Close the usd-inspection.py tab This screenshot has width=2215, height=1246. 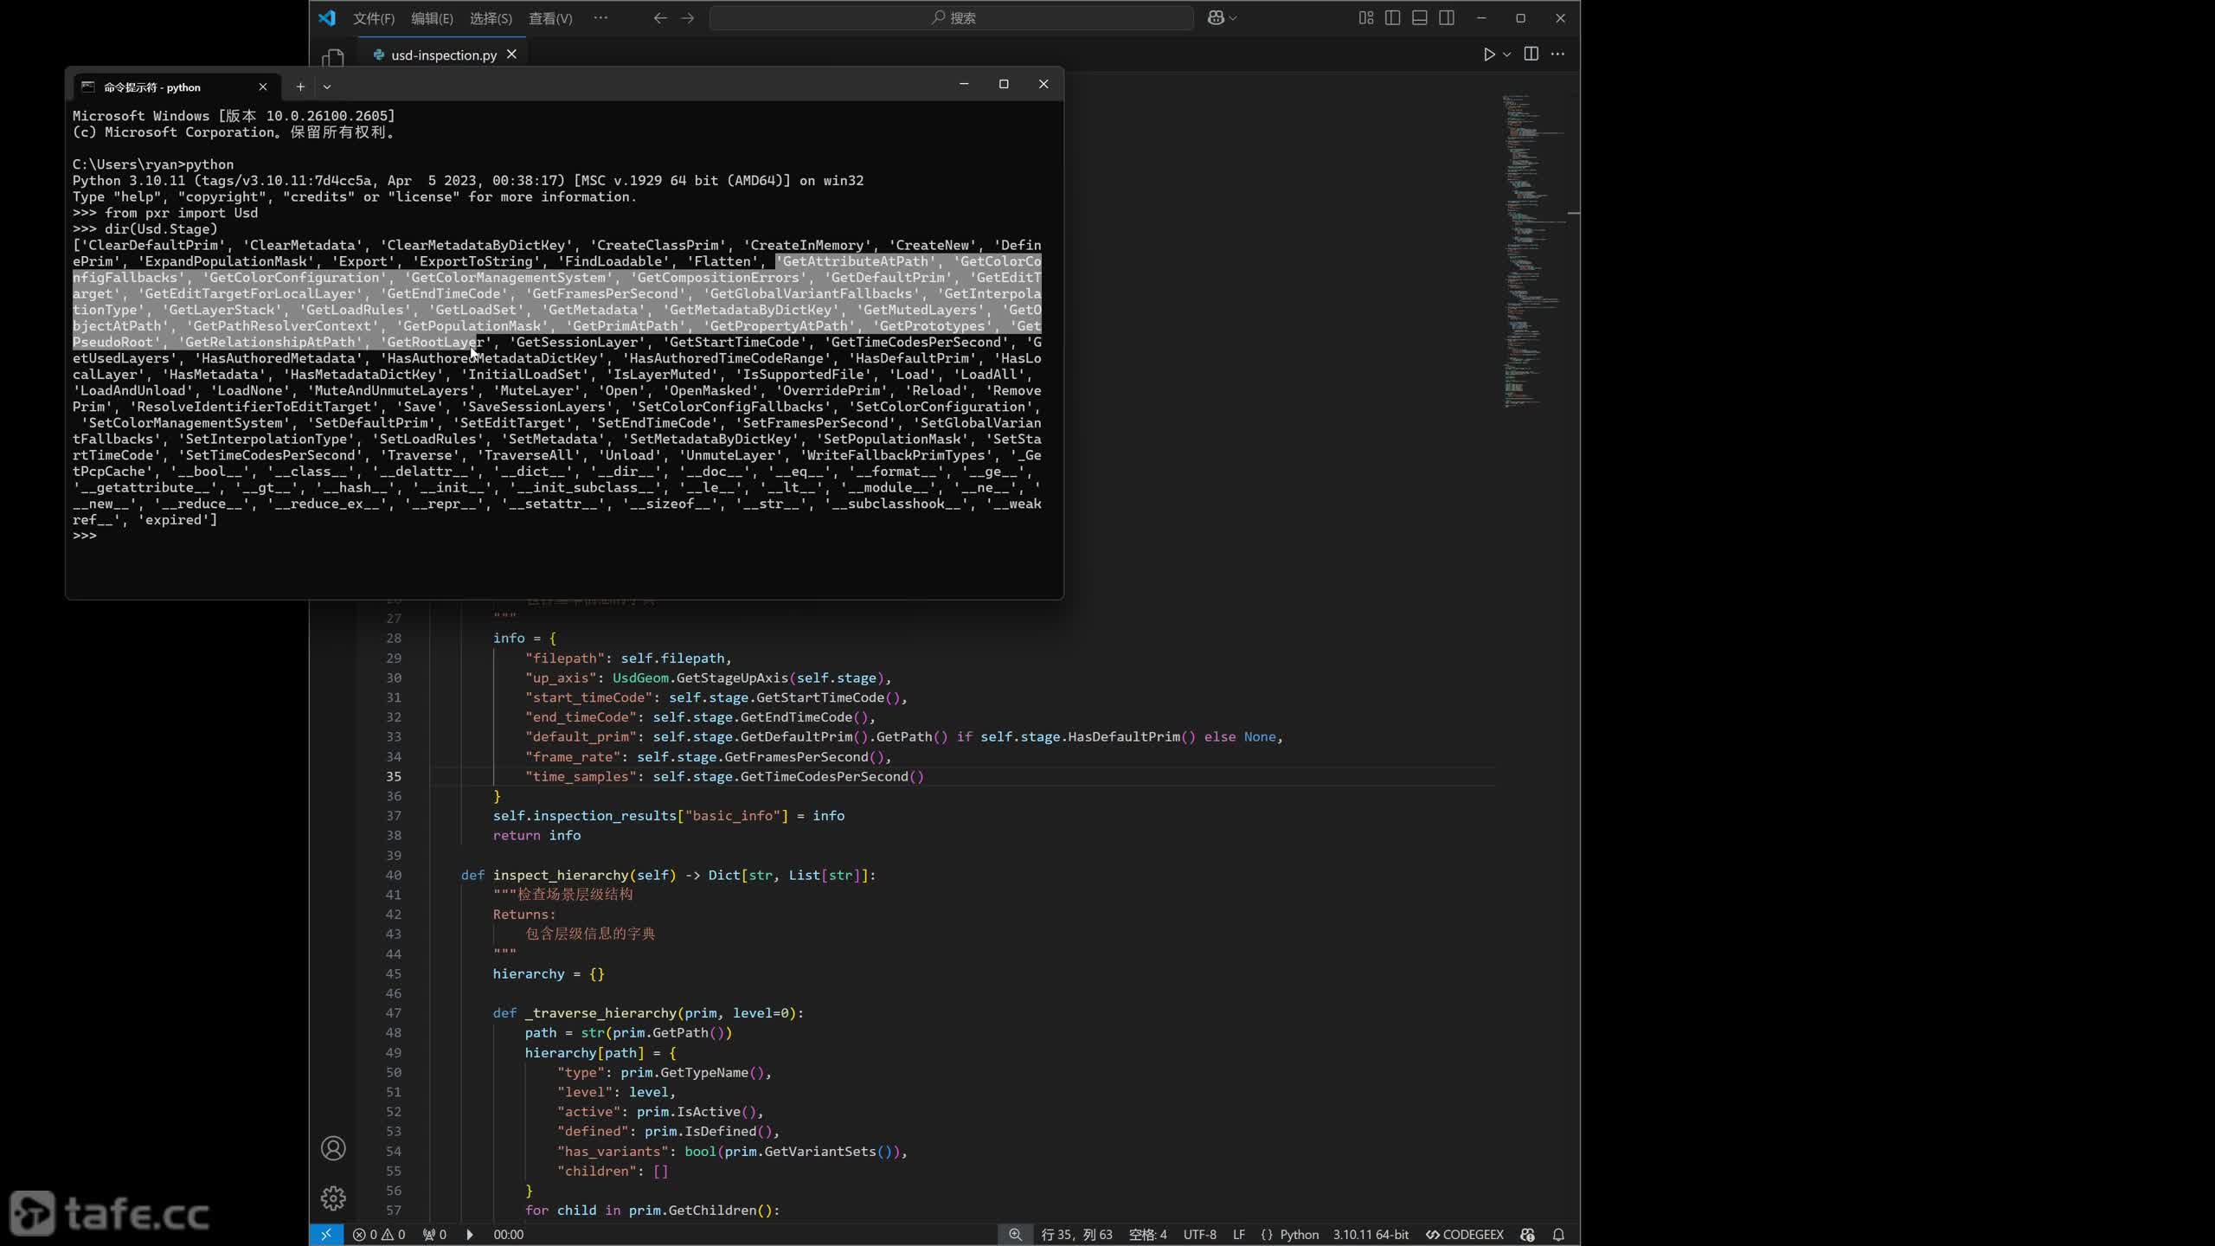pos(511,54)
